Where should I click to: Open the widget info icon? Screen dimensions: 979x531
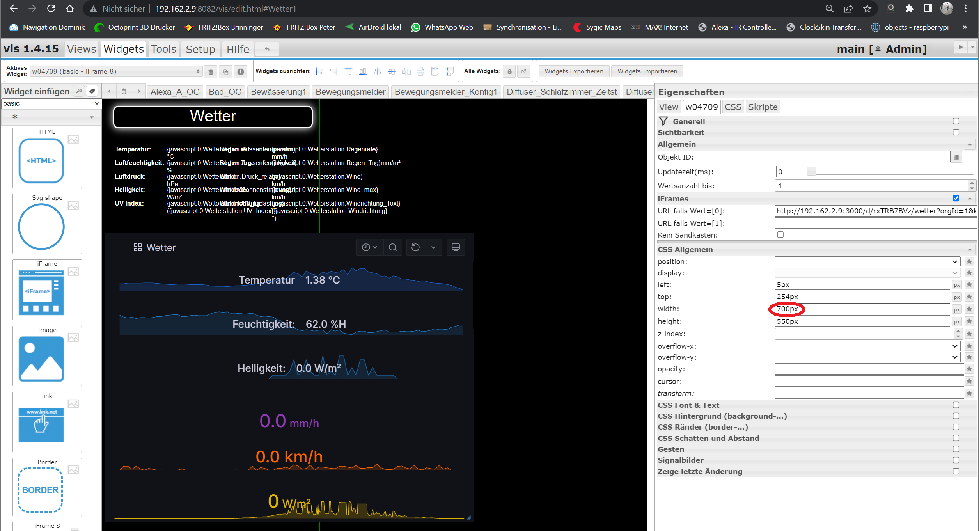coord(241,72)
